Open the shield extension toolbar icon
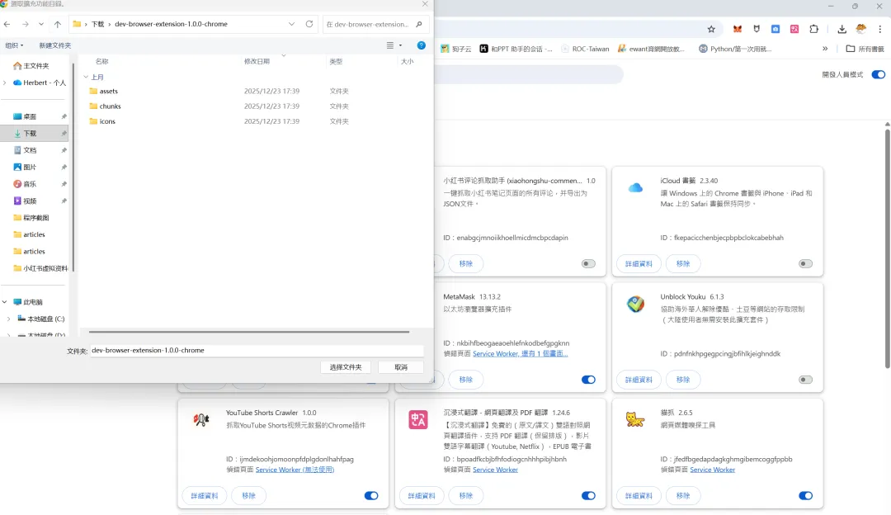The width and height of the screenshot is (891, 515). click(757, 29)
